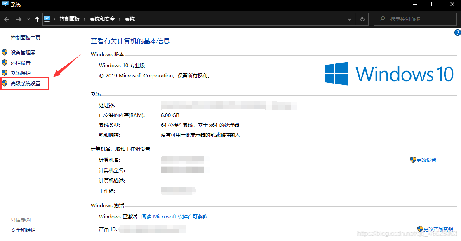Open 控制面板主页 link
Screen dimensions: 461x241
pyautogui.click(x=26, y=37)
